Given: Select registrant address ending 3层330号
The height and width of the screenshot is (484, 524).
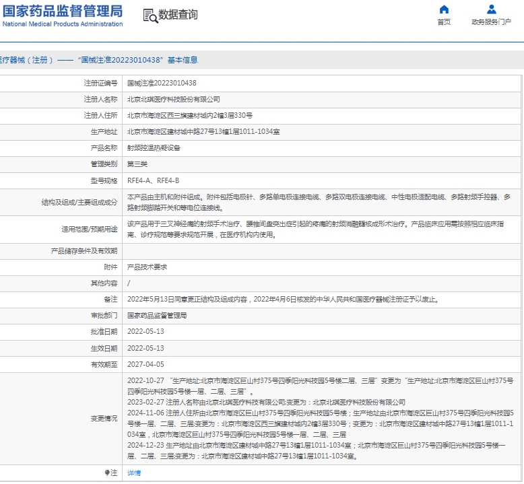Looking at the screenshot, I should click(x=190, y=116).
